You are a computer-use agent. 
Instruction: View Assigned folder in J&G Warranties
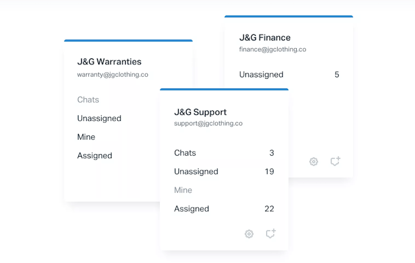94,156
